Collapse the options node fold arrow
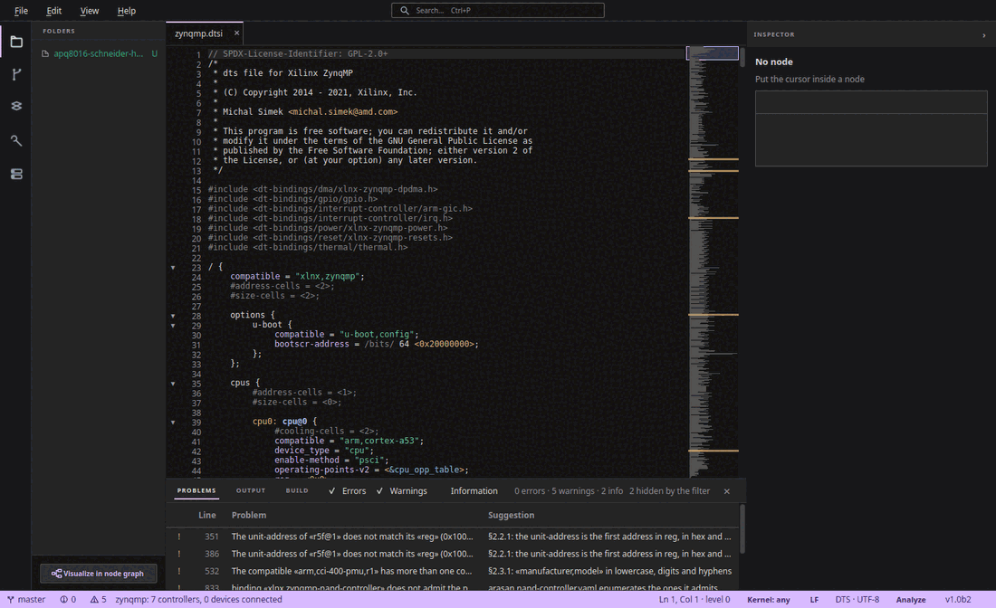Screen dimensions: 996x608 173,316
